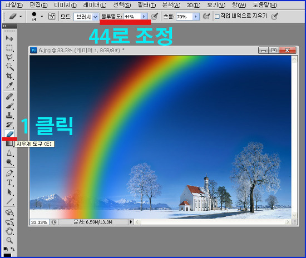Image resolution: width=306 pixels, height=258 pixels.
Task: Swap foreground and background colors
Action: coord(12,249)
